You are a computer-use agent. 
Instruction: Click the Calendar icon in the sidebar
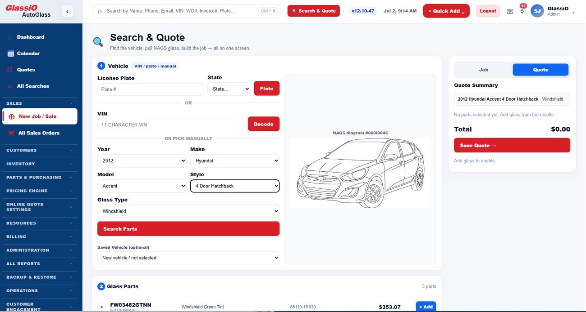click(10, 53)
